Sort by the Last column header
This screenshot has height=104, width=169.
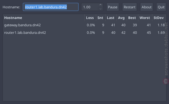point(111,18)
